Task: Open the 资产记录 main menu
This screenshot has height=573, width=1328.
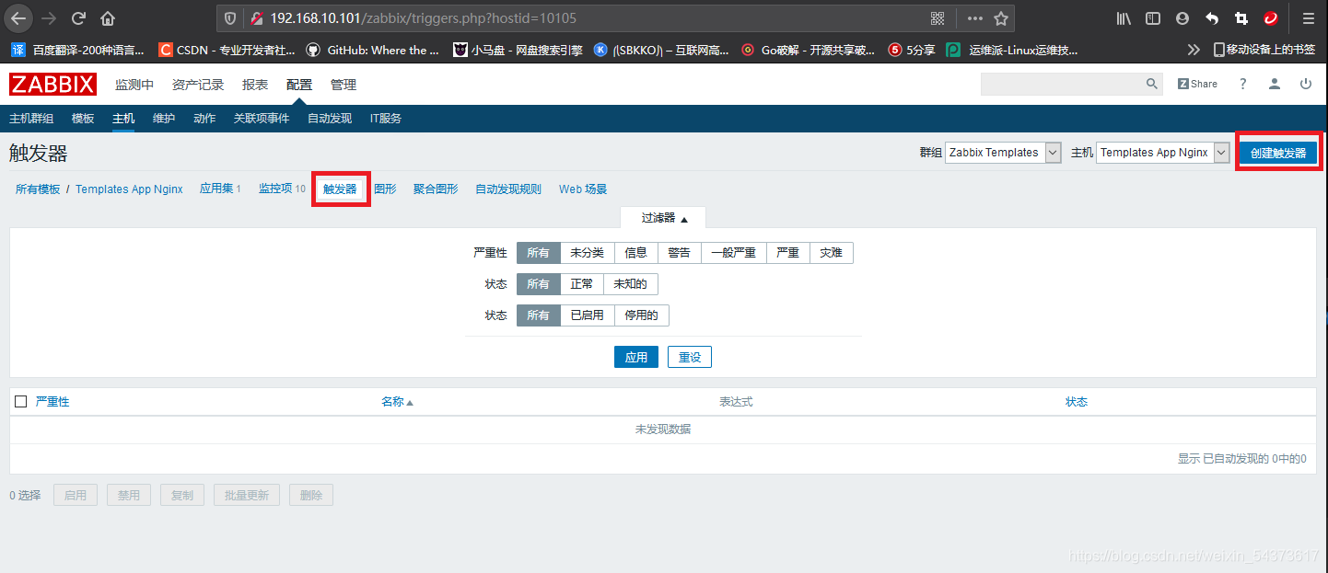Action: click(x=198, y=85)
